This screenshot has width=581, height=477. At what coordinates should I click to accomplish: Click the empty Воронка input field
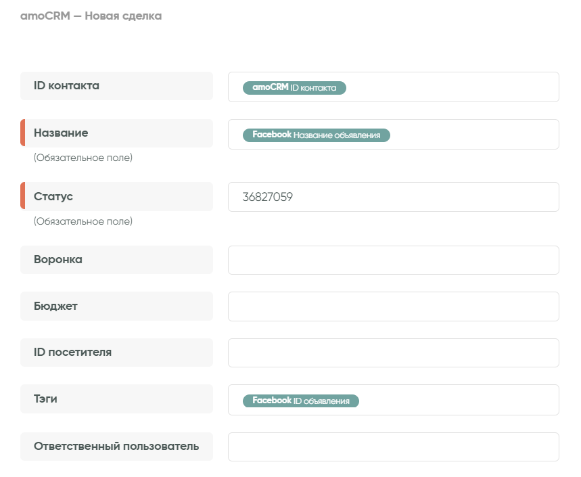(393, 260)
